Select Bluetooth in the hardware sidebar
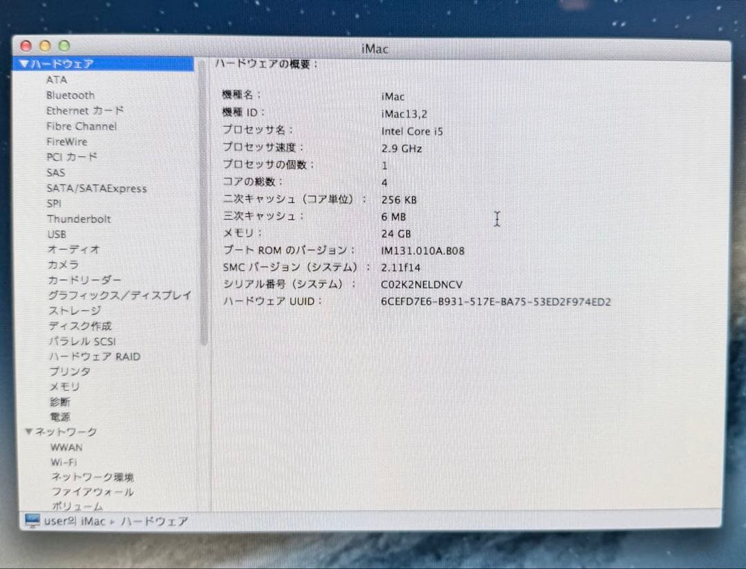 (70, 95)
